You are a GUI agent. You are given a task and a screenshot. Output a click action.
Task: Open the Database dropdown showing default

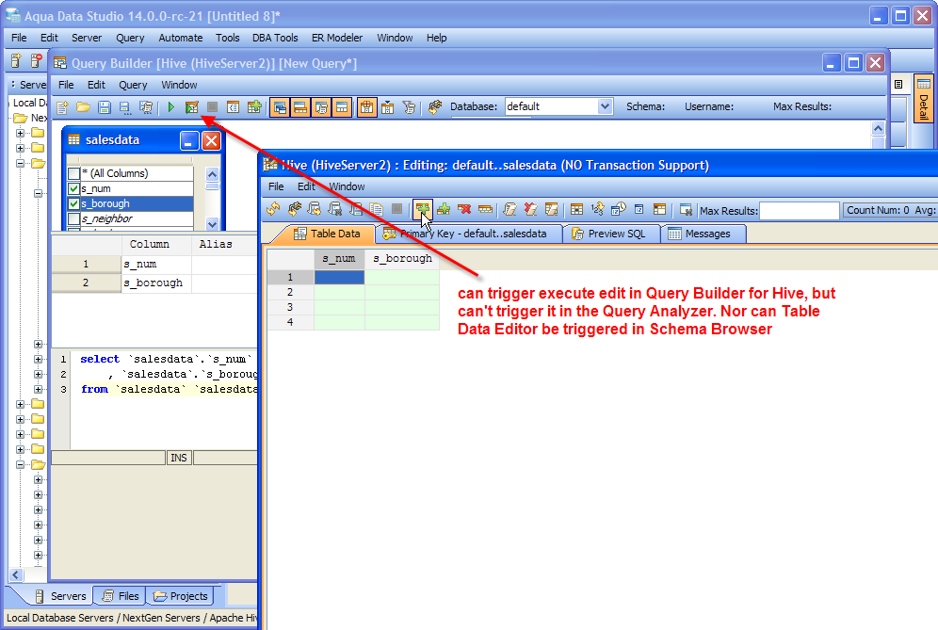point(605,106)
